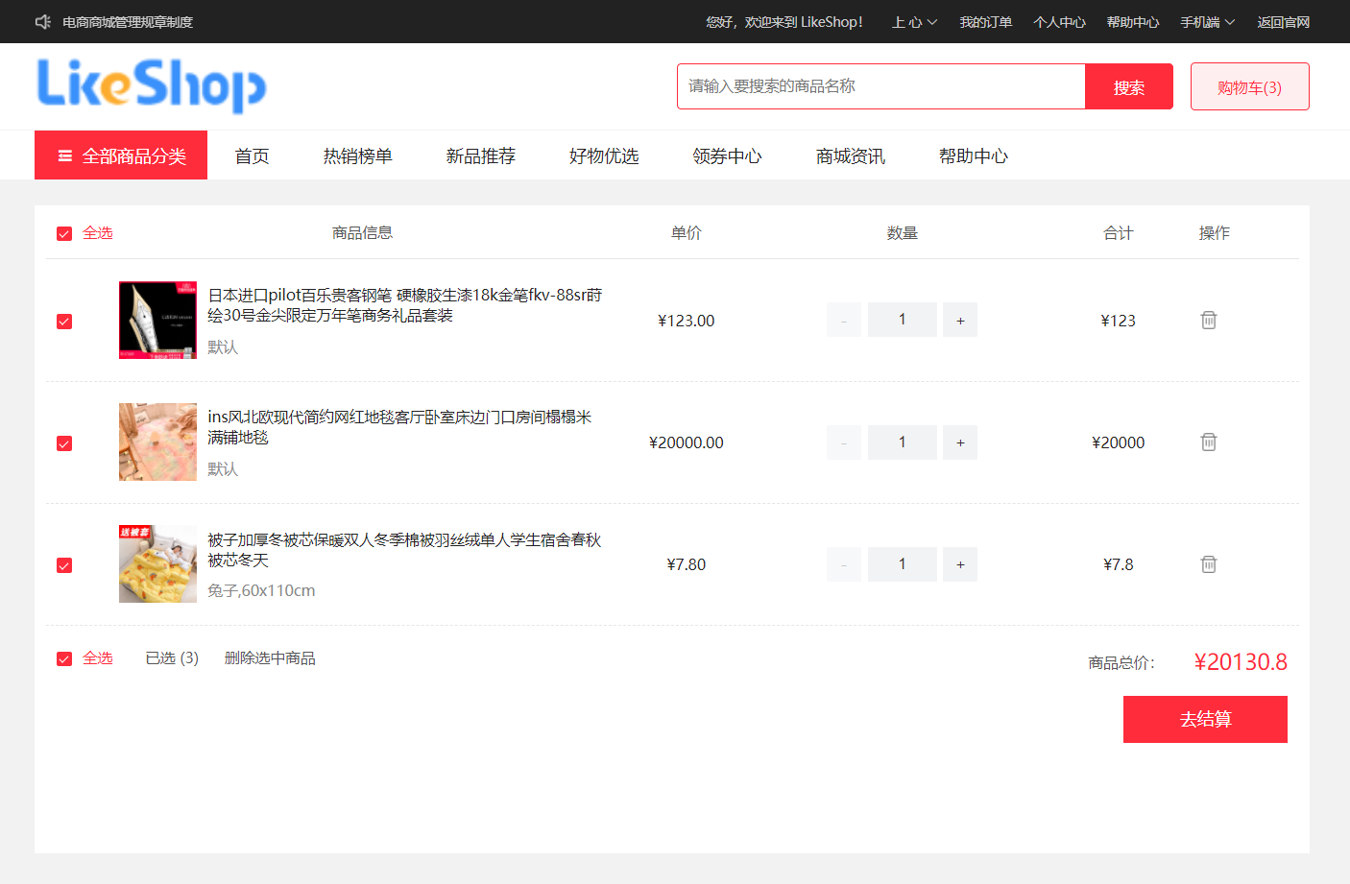Open 商城资讯 page

coord(850,155)
